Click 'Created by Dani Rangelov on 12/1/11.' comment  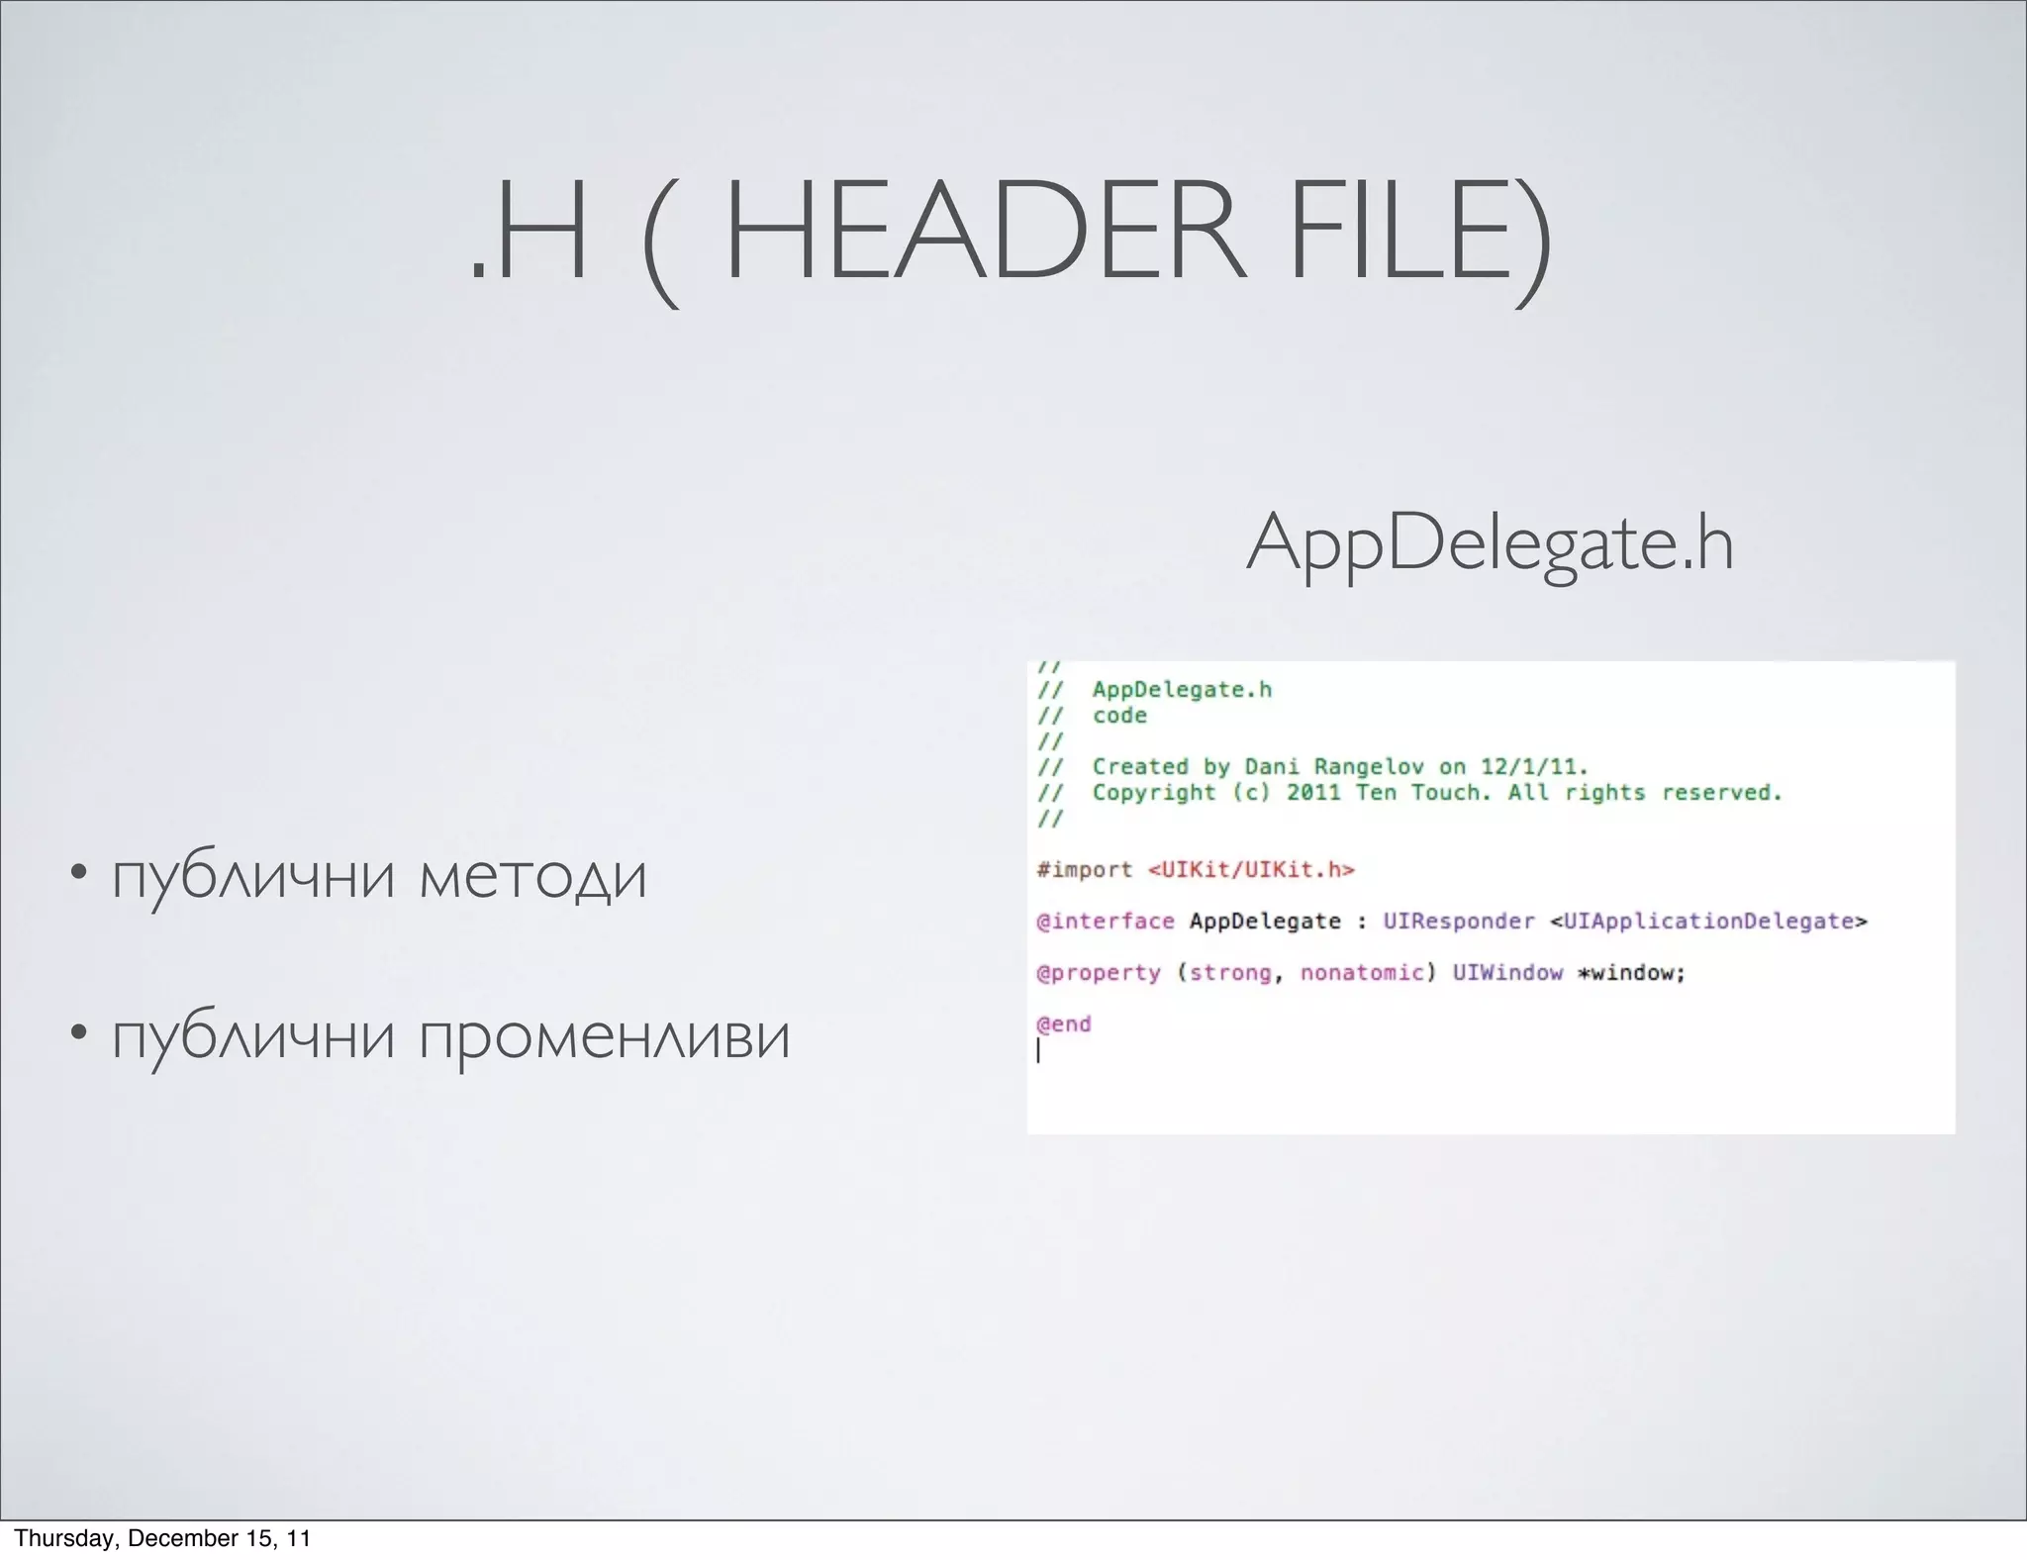point(1340,766)
